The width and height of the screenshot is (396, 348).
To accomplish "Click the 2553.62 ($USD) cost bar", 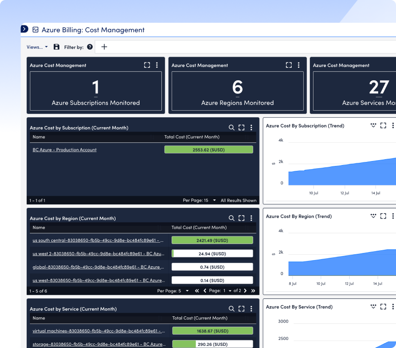I will [209, 149].
